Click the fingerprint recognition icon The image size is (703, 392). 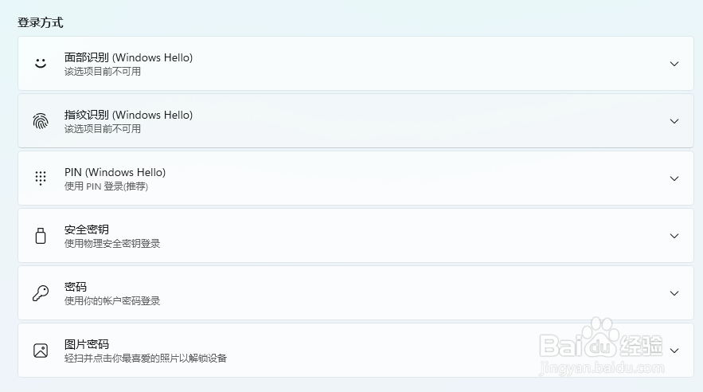coord(41,121)
